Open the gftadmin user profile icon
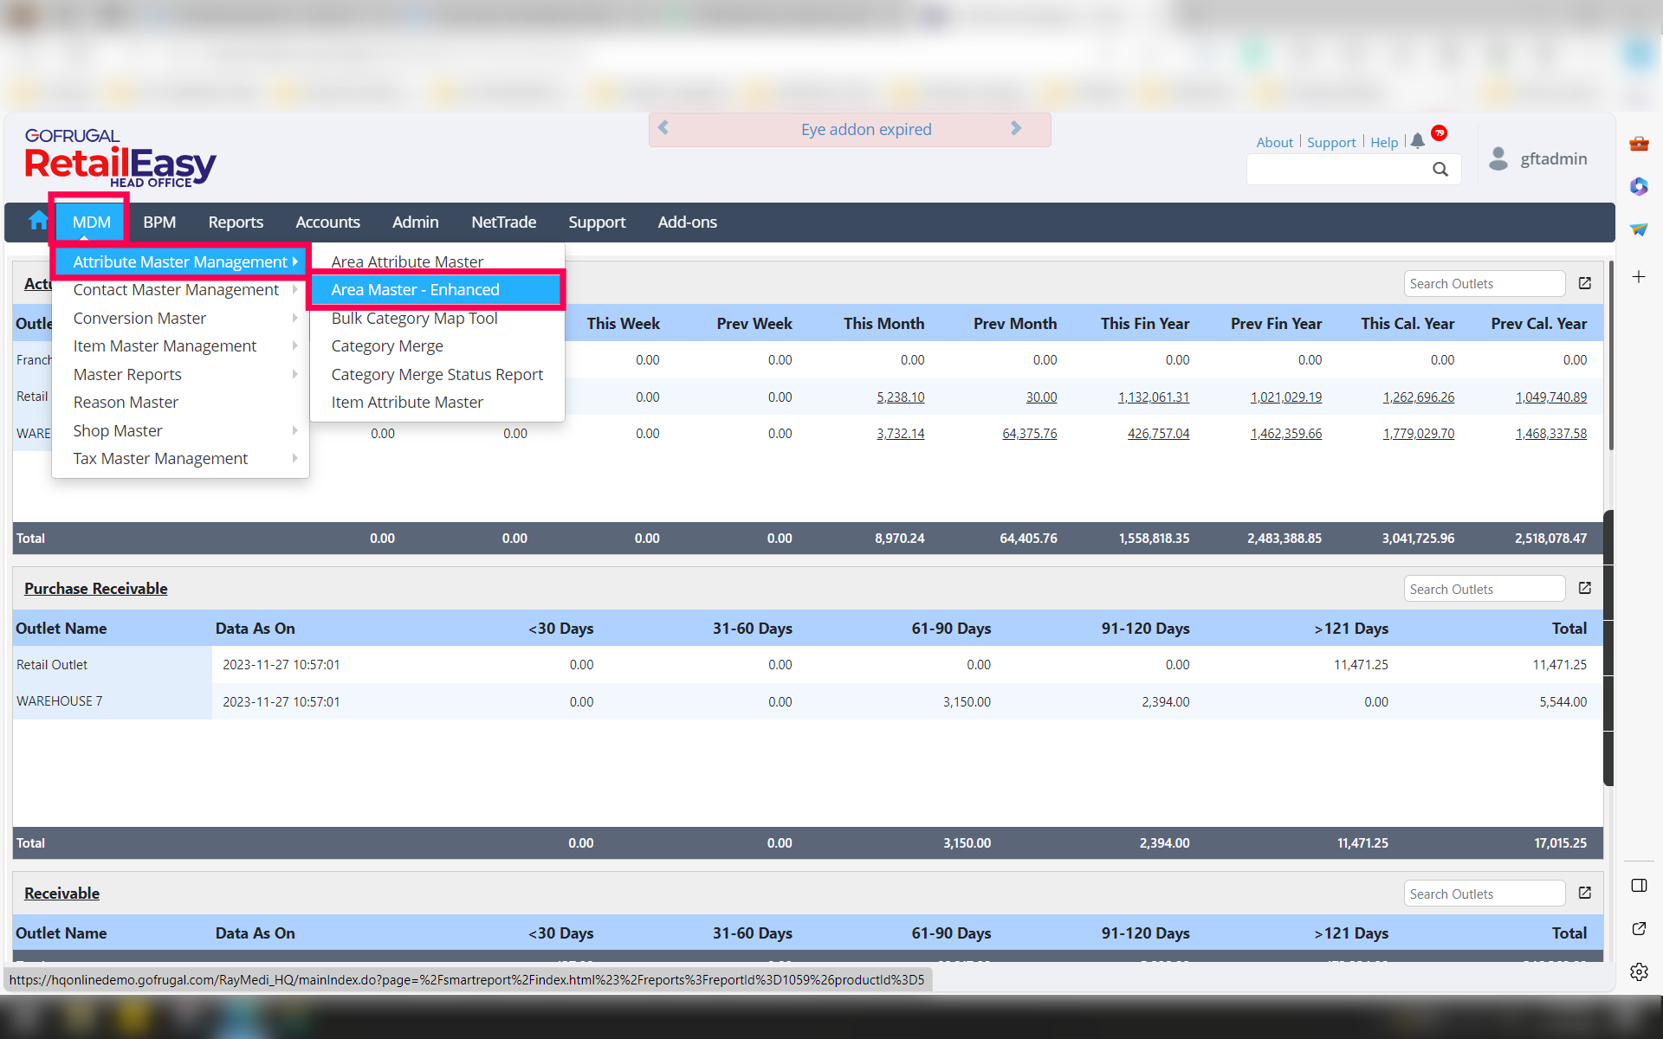Image resolution: width=1663 pixels, height=1039 pixels. coord(1498,158)
